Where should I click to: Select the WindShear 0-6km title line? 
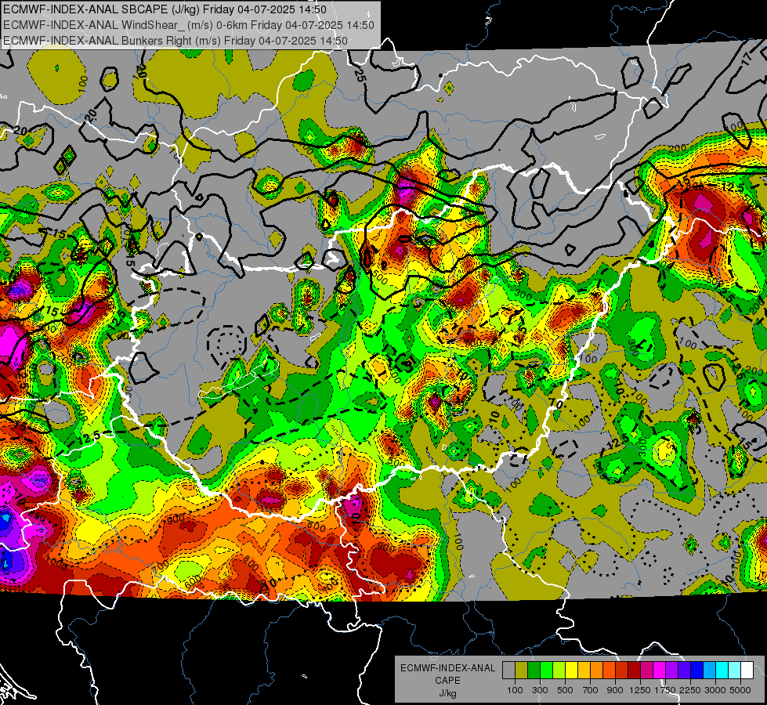(x=189, y=25)
